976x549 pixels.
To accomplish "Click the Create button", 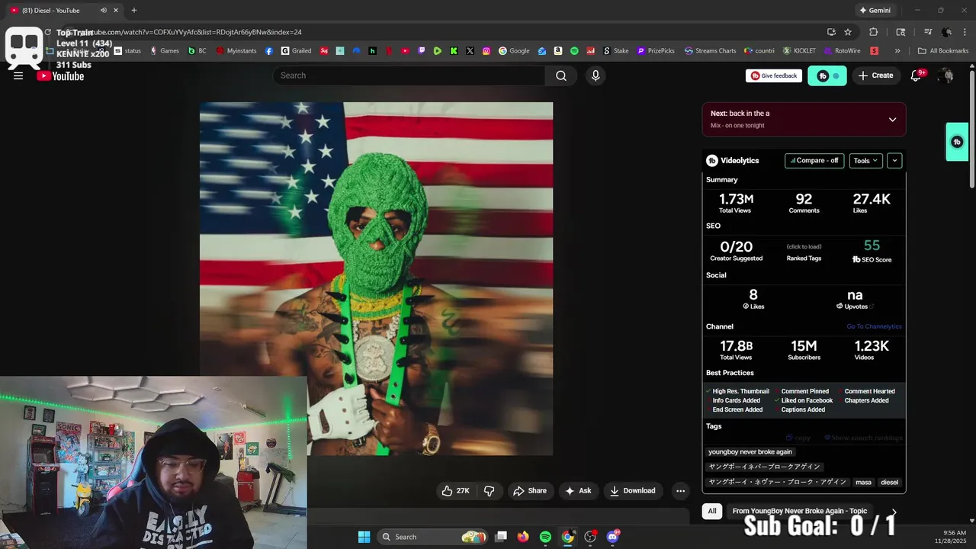I will click(875, 75).
